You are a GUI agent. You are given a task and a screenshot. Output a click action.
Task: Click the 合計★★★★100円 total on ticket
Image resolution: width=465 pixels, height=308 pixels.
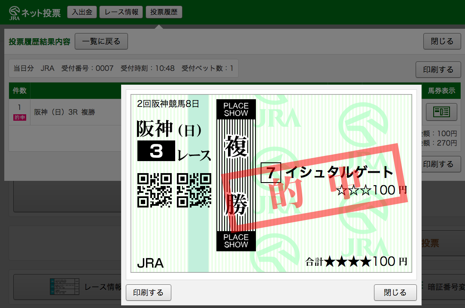[356, 262]
